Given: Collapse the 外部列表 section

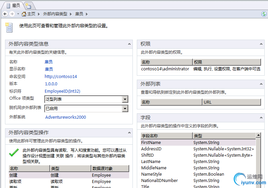Looking at the screenshot, I should click(261, 84).
